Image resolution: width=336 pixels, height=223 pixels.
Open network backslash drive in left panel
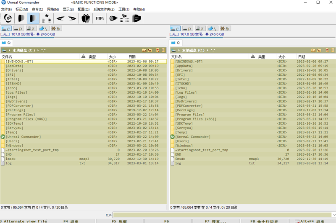(x=44, y=28)
